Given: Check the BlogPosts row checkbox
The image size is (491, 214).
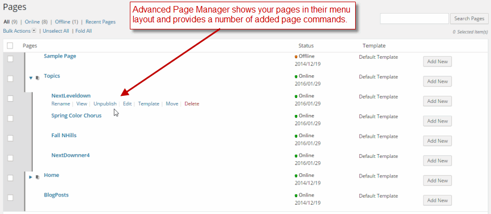Looking at the screenshot, I should [x=10, y=198].
